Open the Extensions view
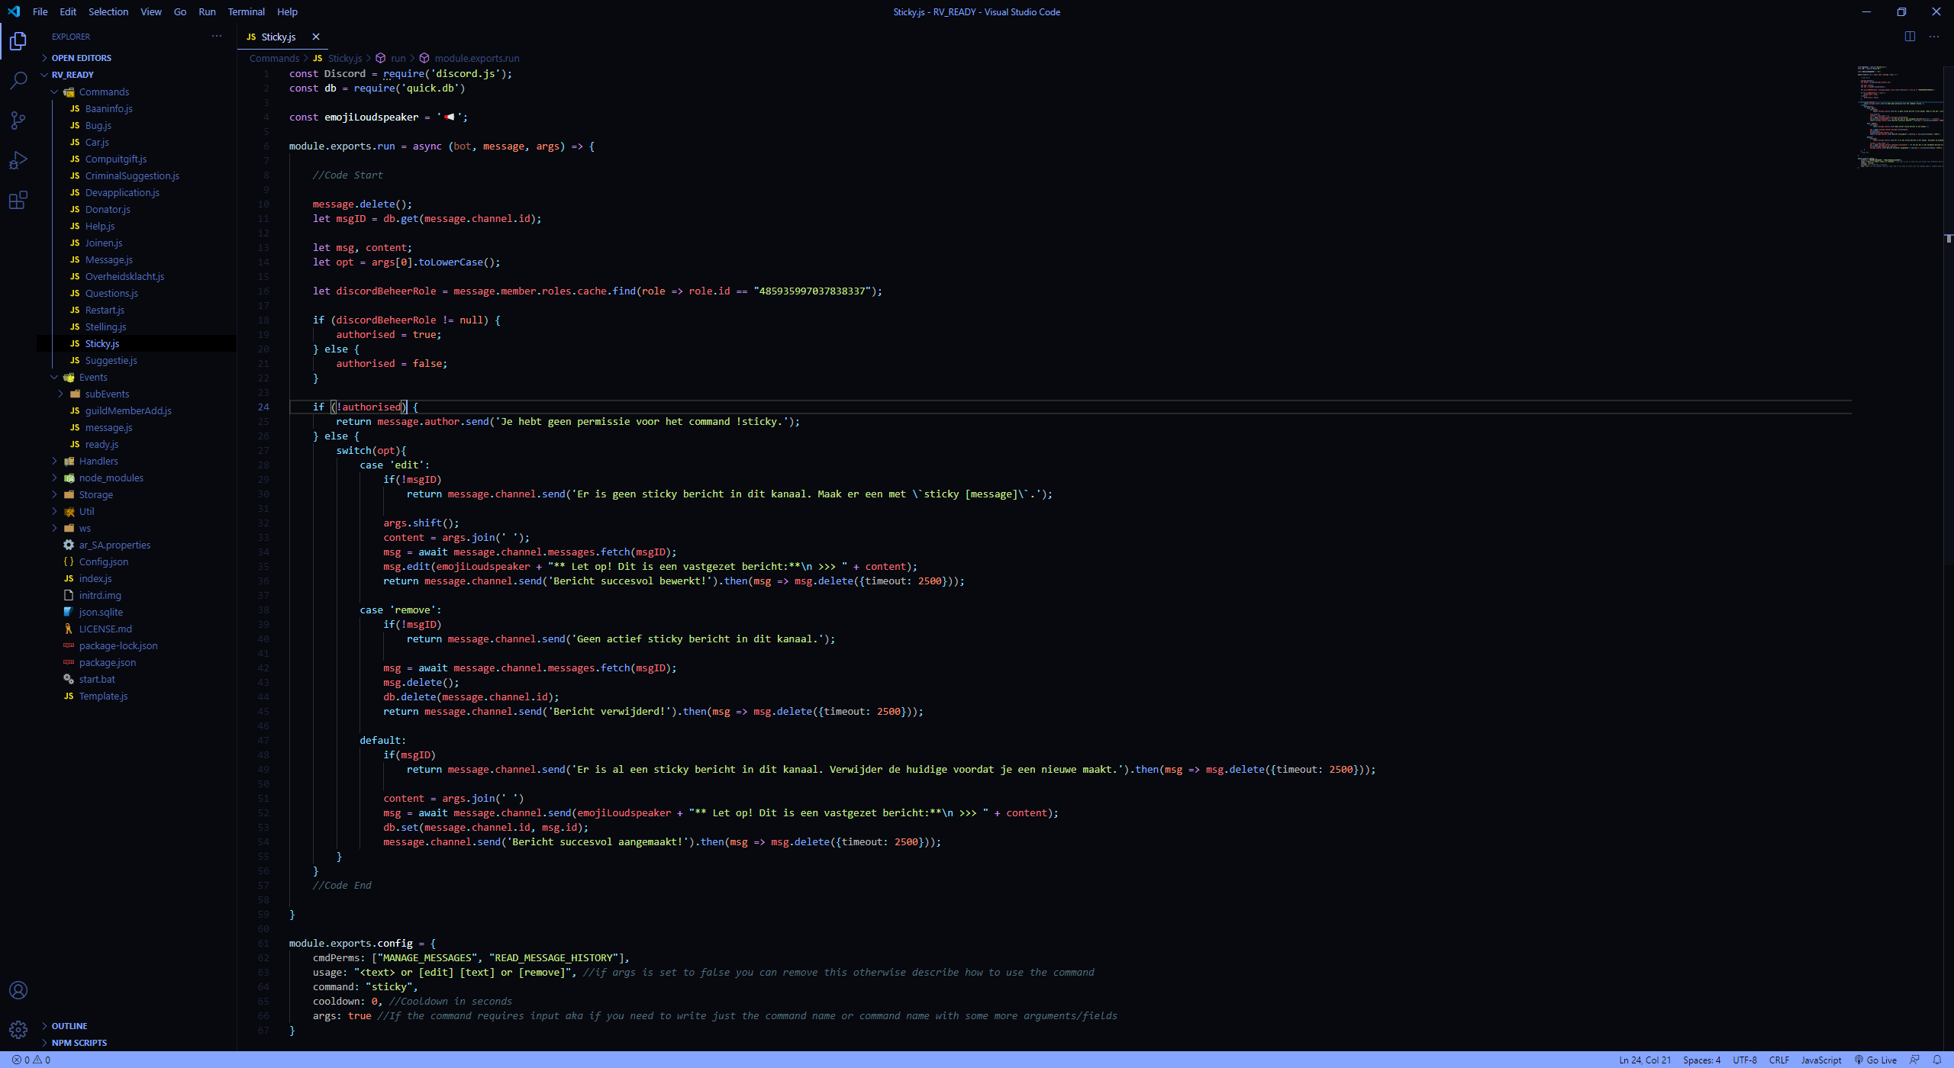This screenshot has width=1954, height=1068. [x=18, y=201]
